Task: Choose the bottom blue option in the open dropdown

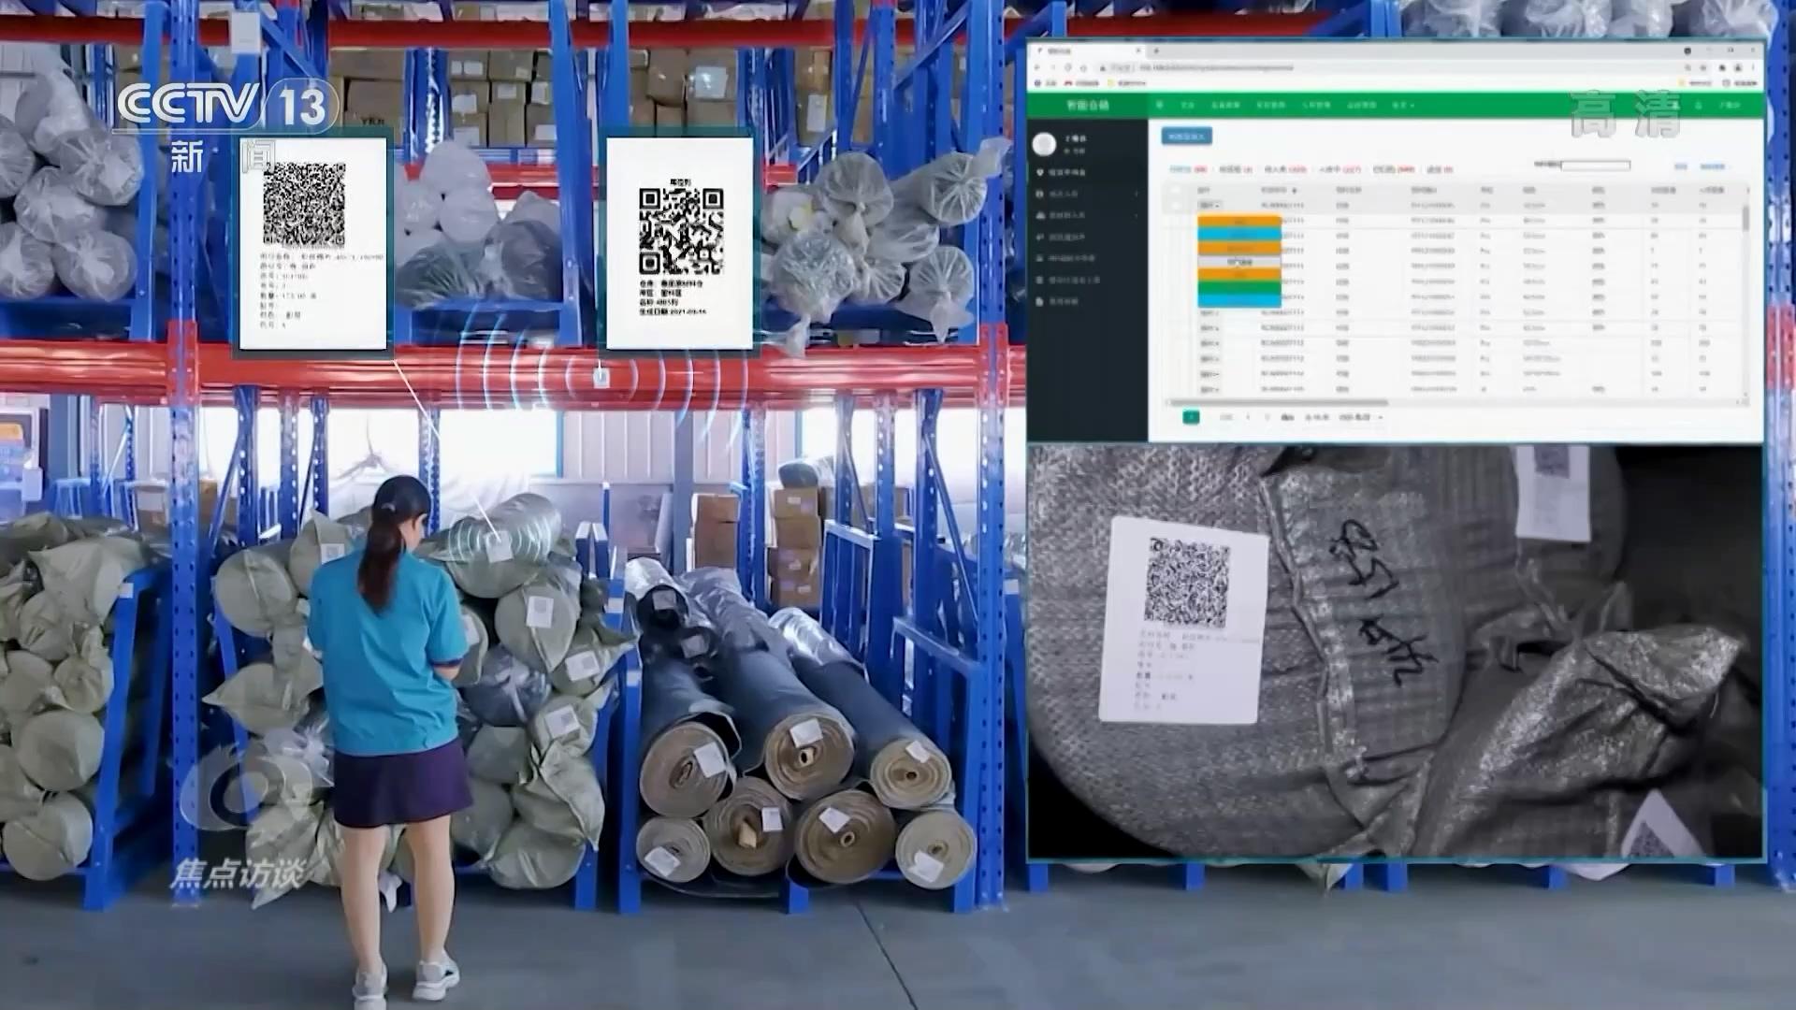Action: coord(1239,300)
